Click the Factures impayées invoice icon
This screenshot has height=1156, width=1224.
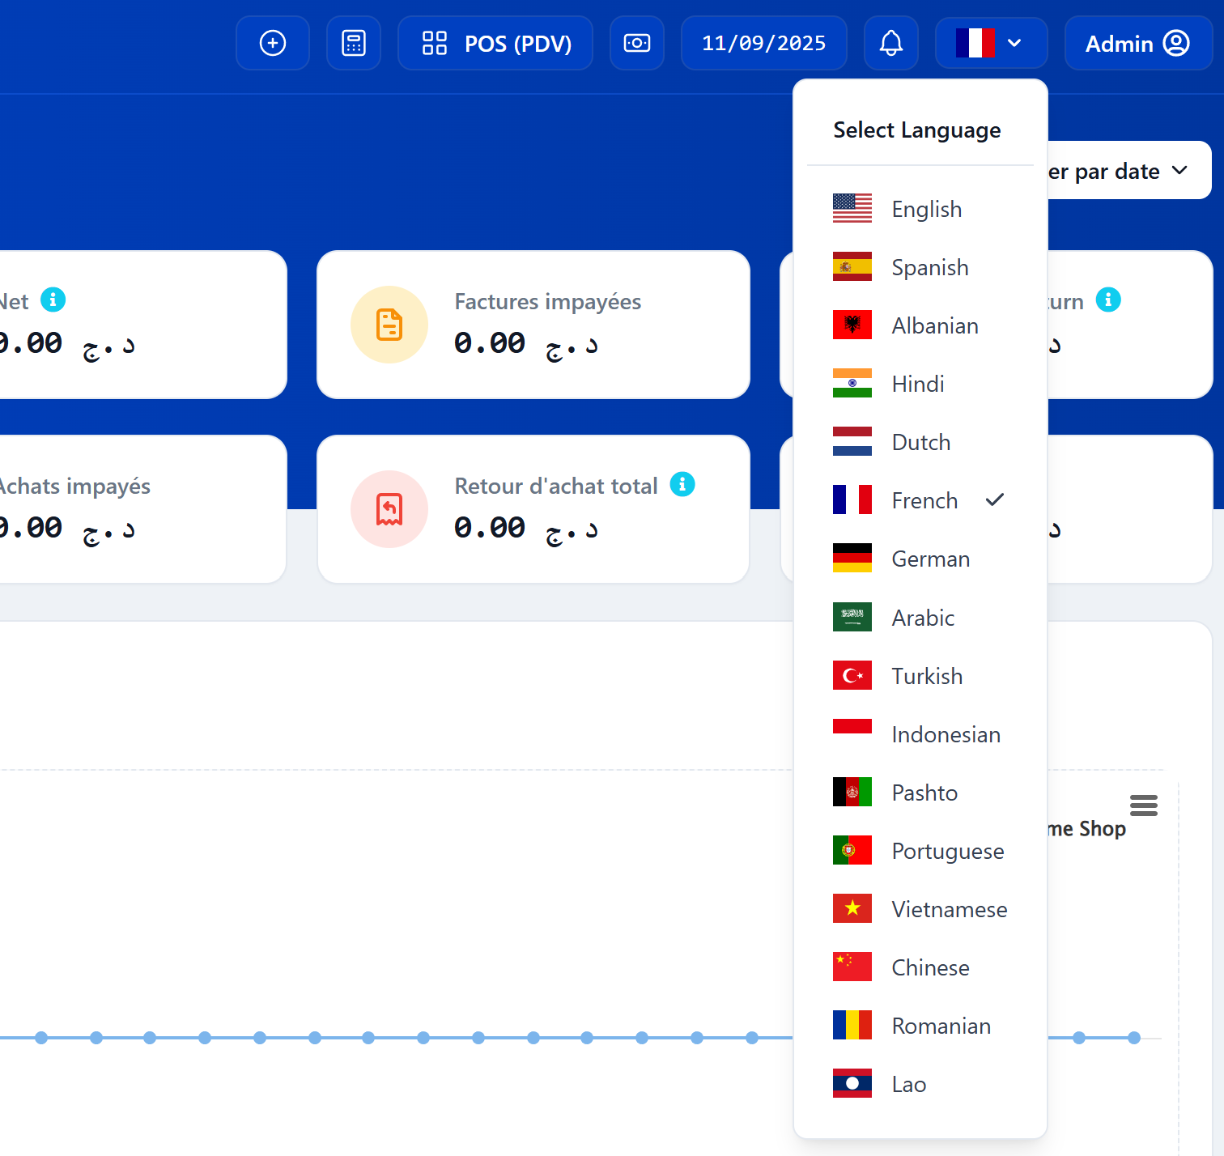point(389,325)
